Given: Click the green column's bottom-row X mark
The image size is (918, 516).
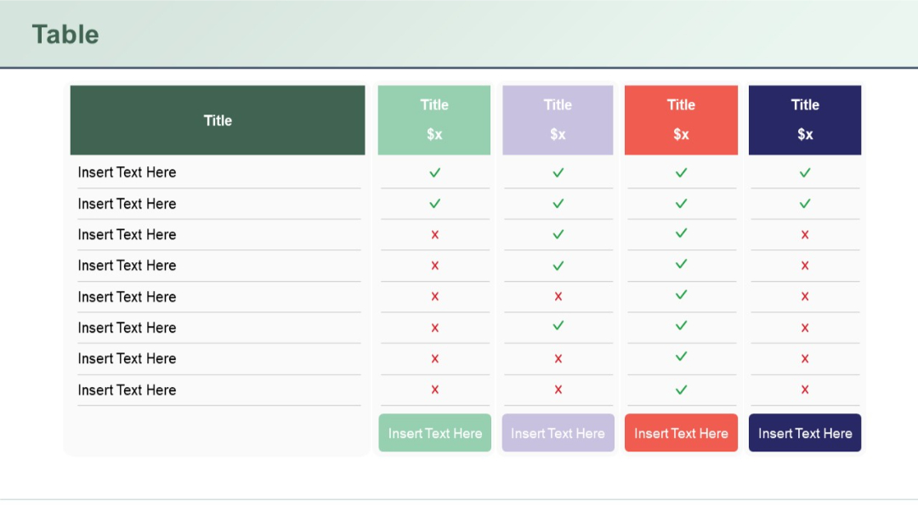Looking at the screenshot, I should (x=434, y=390).
